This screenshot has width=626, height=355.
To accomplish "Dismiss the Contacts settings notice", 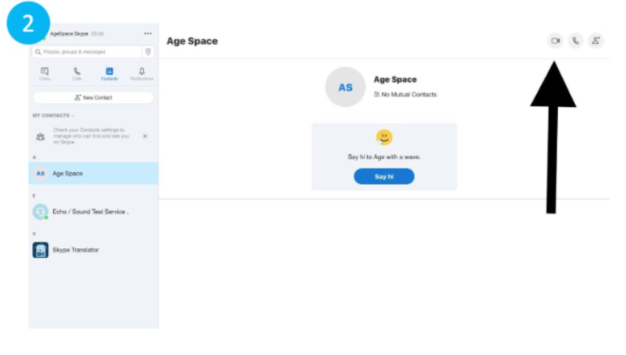I will coord(145,136).
